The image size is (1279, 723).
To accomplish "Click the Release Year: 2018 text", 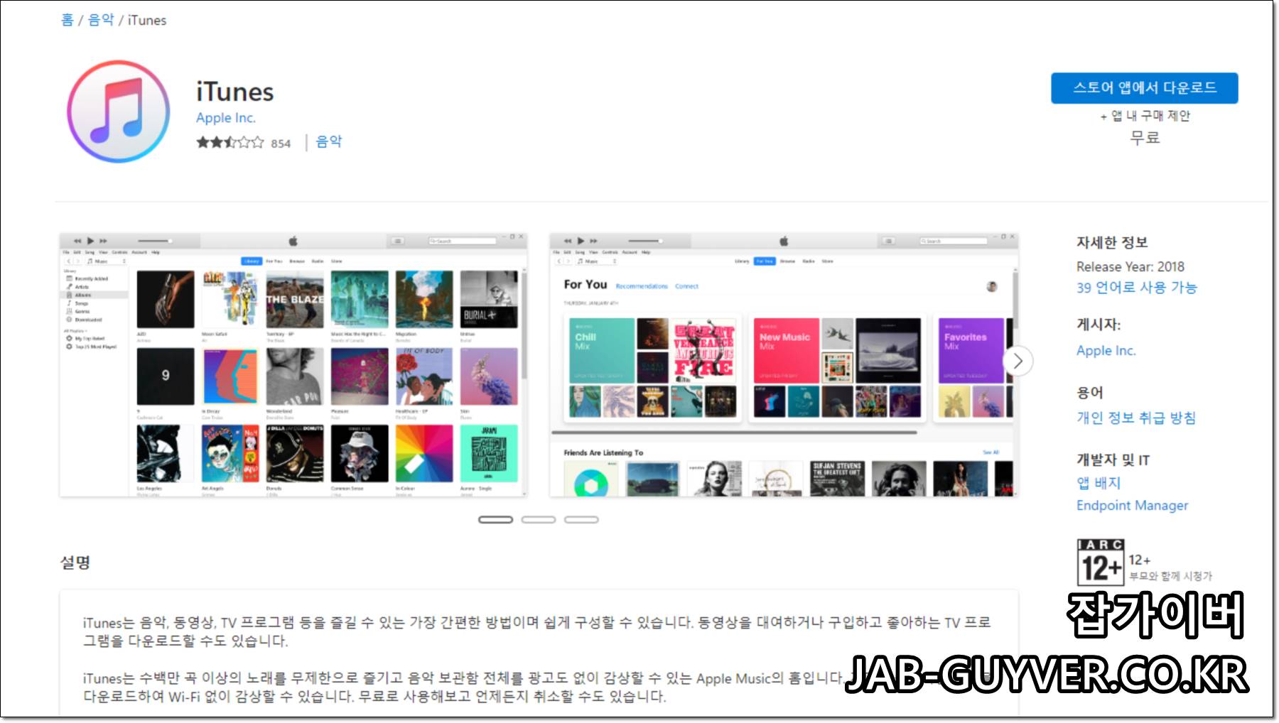I will click(1130, 266).
